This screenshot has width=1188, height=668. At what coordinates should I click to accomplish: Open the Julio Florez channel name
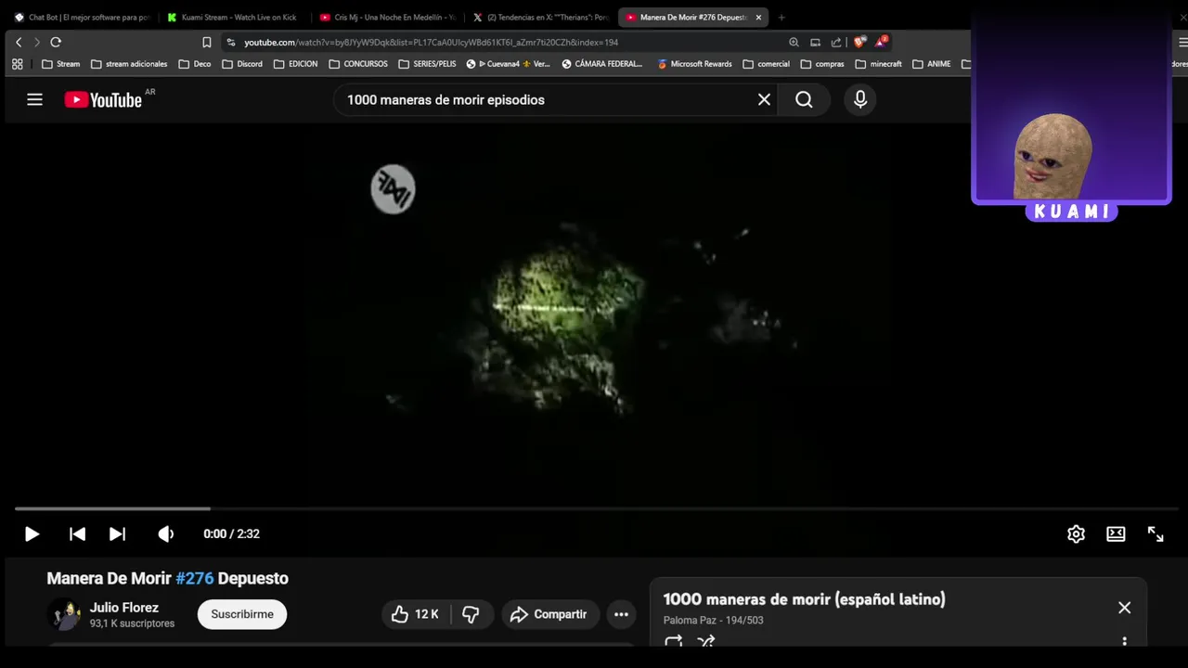[x=124, y=608]
